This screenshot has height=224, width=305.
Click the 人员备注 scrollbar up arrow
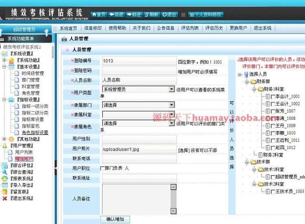click(173, 187)
